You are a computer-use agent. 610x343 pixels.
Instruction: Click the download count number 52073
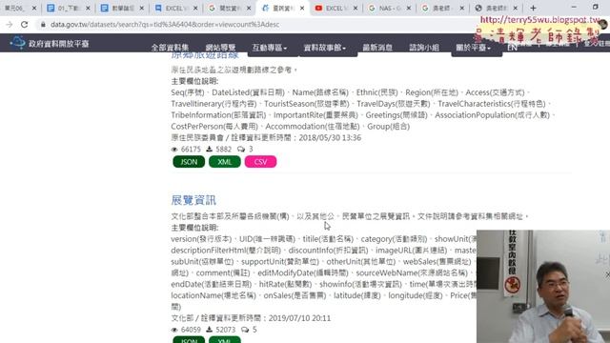226,330
